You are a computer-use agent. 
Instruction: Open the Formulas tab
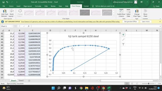(38, 6)
